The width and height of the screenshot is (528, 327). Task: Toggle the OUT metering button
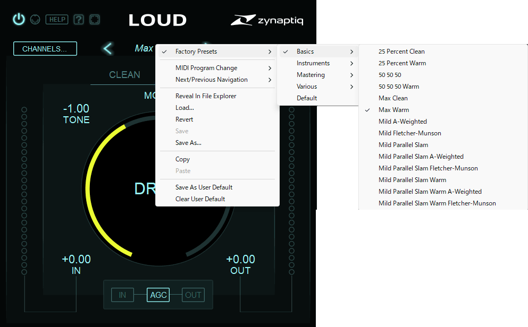(x=194, y=295)
